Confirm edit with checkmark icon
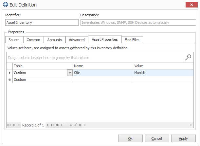Image resolution: width=200 pixels, height=146 pixels. click(75, 125)
